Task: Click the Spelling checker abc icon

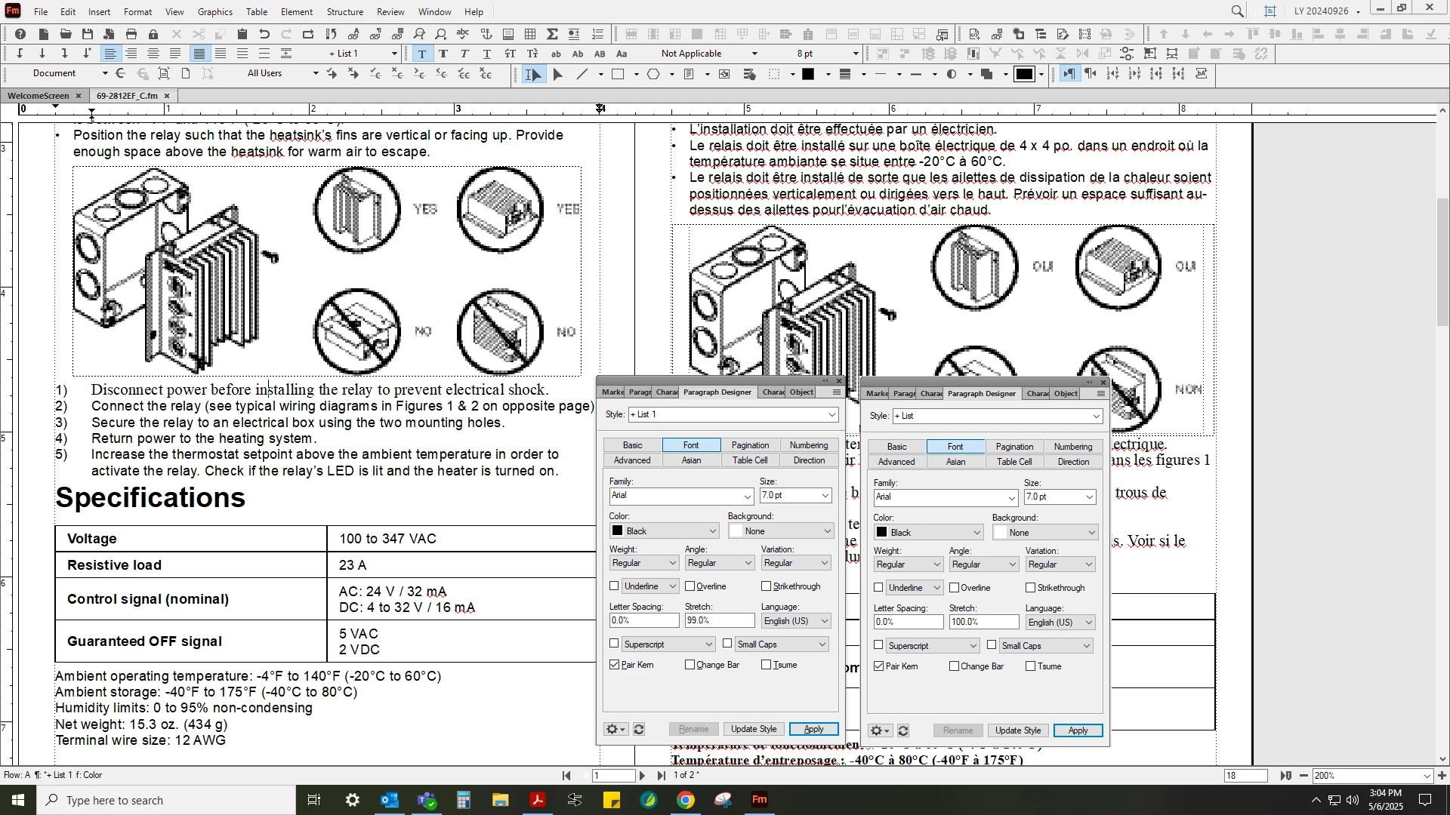Action: [x=463, y=34]
